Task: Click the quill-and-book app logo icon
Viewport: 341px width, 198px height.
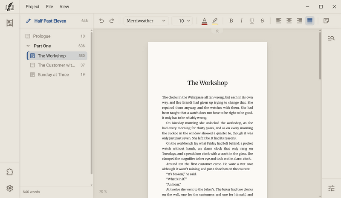Action: tap(9, 7)
